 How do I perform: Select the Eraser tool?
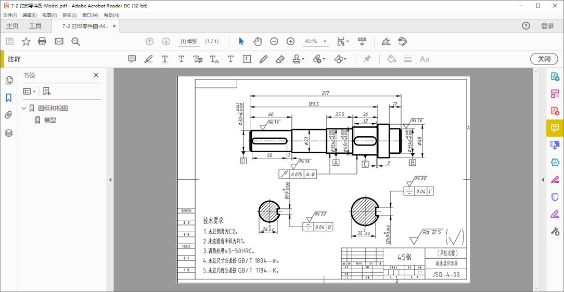click(280, 59)
